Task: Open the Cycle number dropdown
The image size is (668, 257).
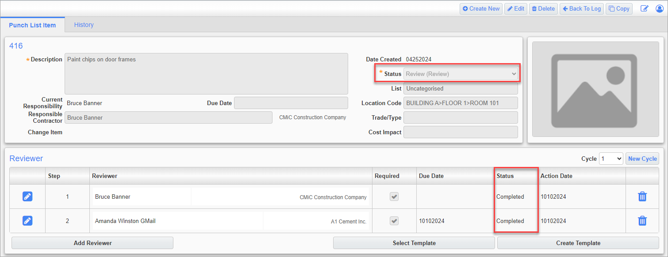Action: pyautogui.click(x=611, y=158)
